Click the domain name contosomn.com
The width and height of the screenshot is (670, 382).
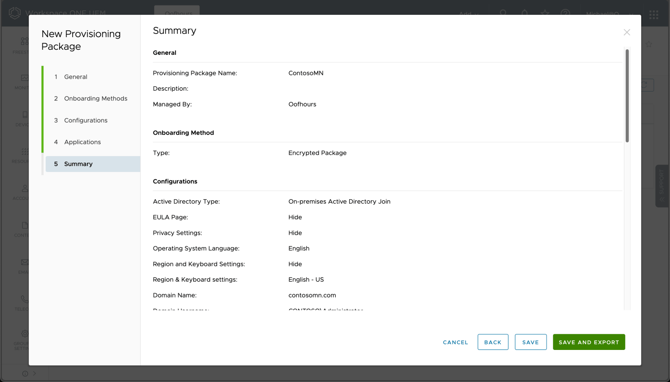[x=312, y=295]
